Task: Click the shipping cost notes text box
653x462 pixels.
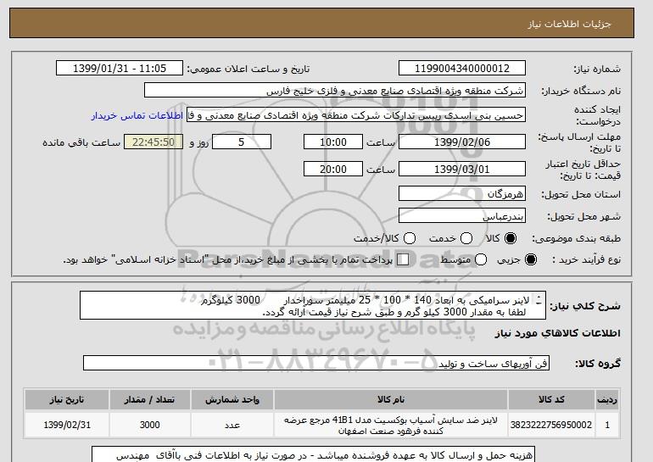Action: pyautogui.click(x=313, y=454)
